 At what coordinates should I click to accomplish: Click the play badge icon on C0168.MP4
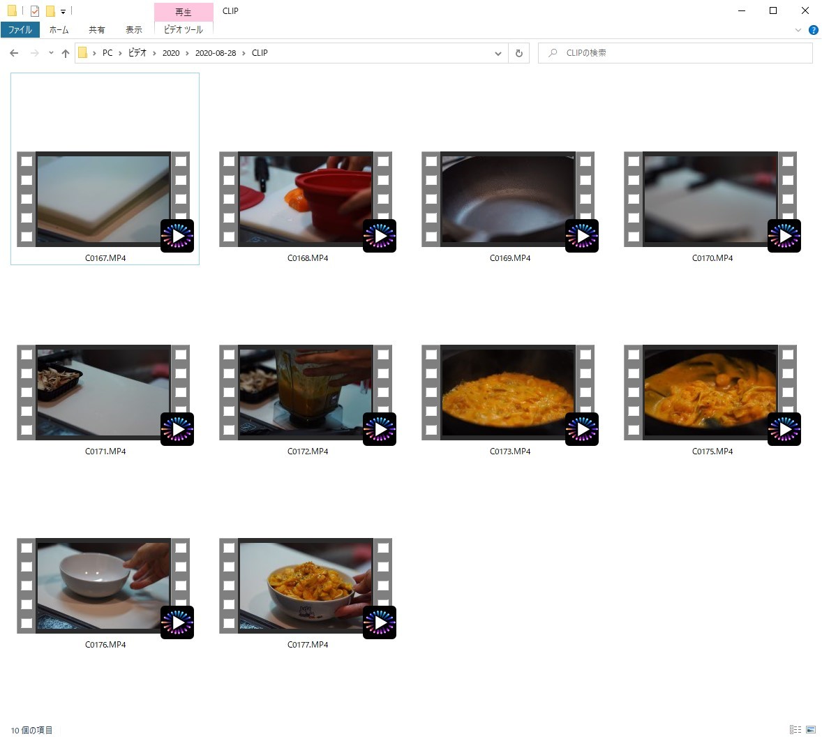pyautogui.click(x=380, y=236)
